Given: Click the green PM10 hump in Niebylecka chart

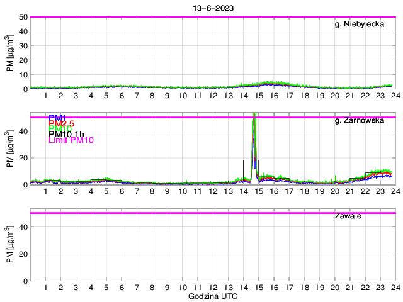Looking at the screenshot, I should coord(271,83).
